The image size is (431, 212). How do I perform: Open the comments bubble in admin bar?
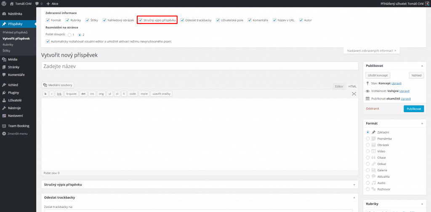click(x=37, y=4)
